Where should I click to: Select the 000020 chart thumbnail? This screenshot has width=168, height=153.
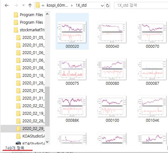72,32
